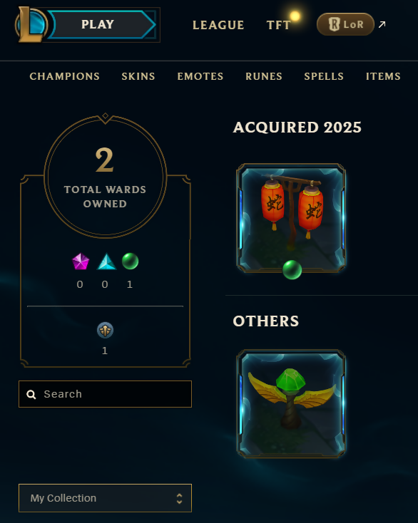Click the glowing notification dot on TFT
This screenshot has width=418, height=523.
(x=295, y=16)
